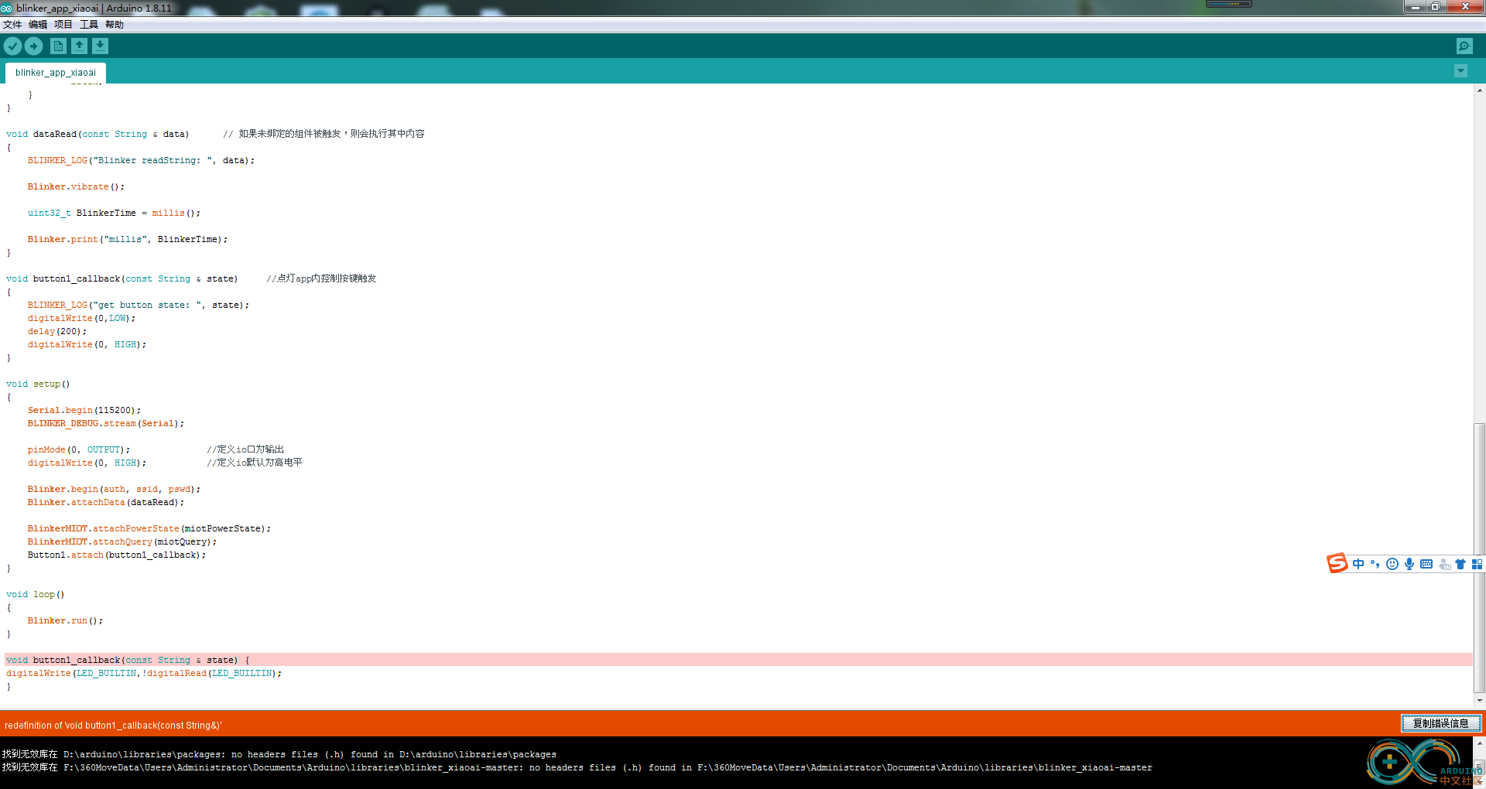Click the Sogou microphone voice input icon
This screenshot has height=789, width=1486.
coord(1409,564)
